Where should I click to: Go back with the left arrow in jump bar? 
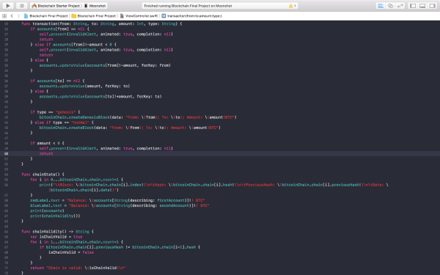point(12,16)
